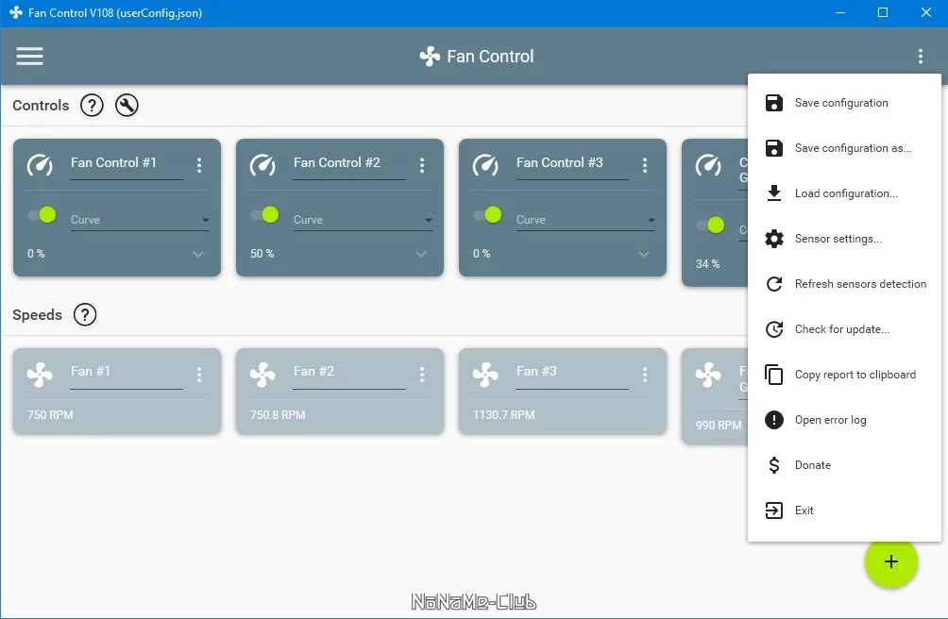The width and height of the screenshot is (948, 619).
Task: Choose Check for update... from menu
Action: tap(844, 329)
